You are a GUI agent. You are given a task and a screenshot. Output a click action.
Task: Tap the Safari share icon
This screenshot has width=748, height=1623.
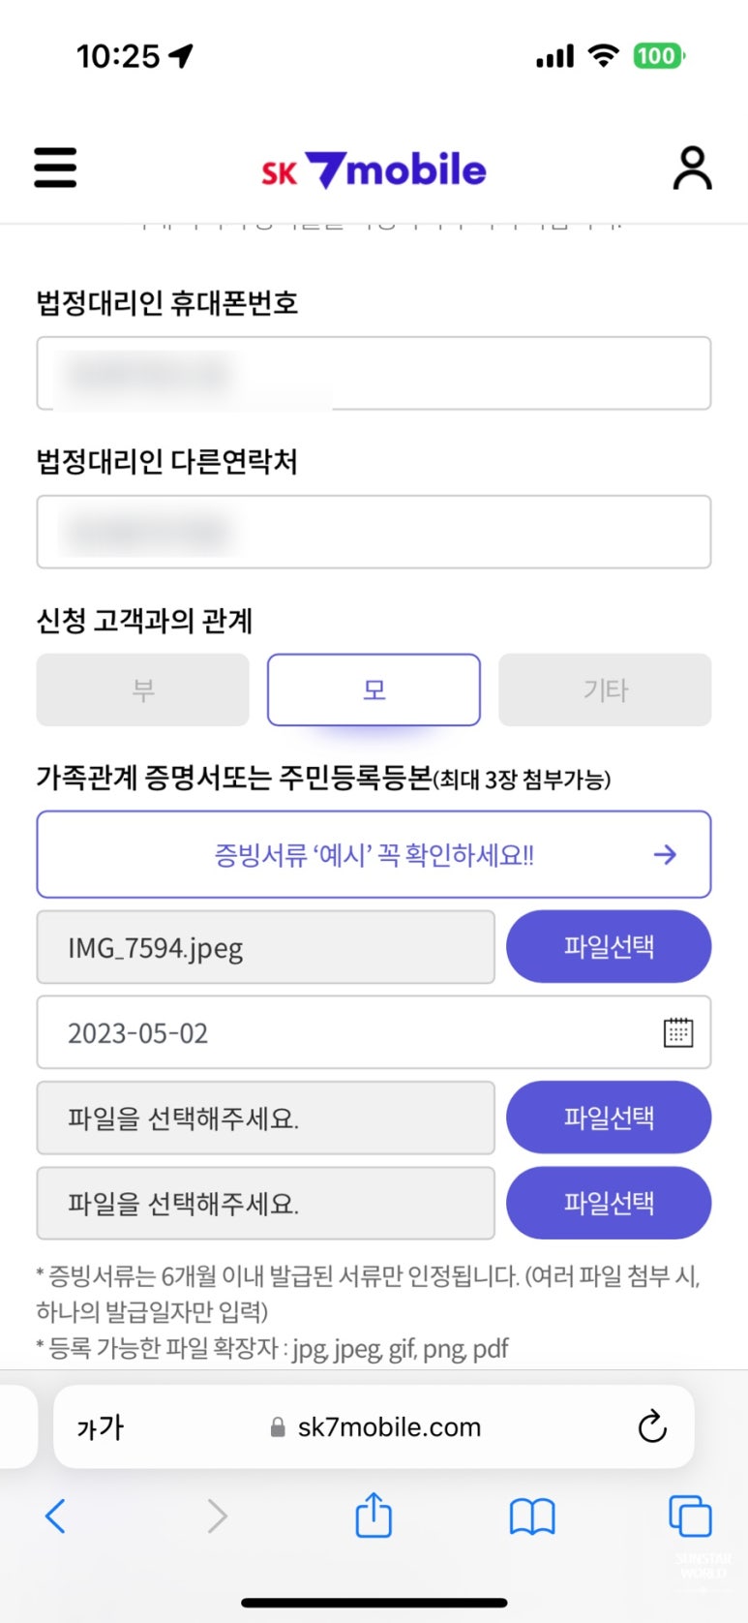(374, 1516)
